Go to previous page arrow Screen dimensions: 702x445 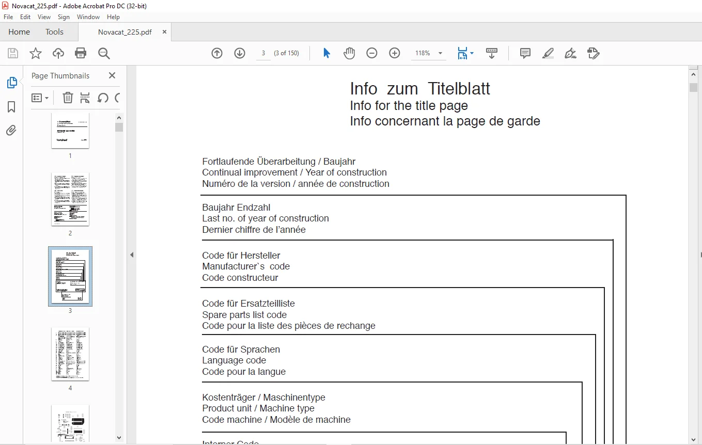[x=217, y=53]
